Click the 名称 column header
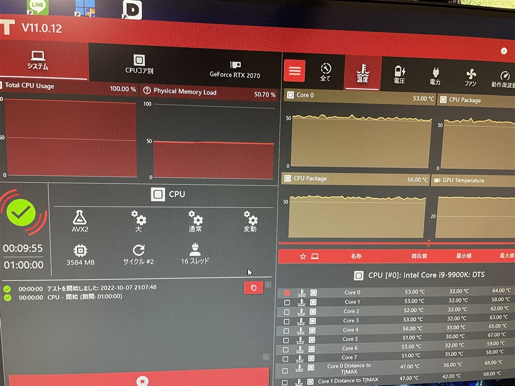Viewport: 515px width, 386px height. (356, 256)
